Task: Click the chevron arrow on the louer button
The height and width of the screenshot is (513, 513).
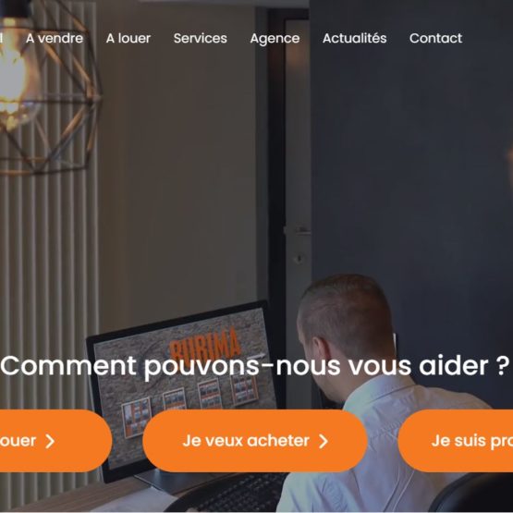Action: (50, 441)
